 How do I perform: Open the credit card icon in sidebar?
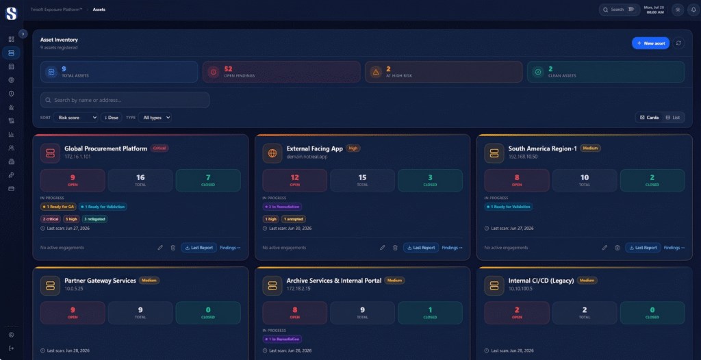pyautogui.click(x=11, y=188)
